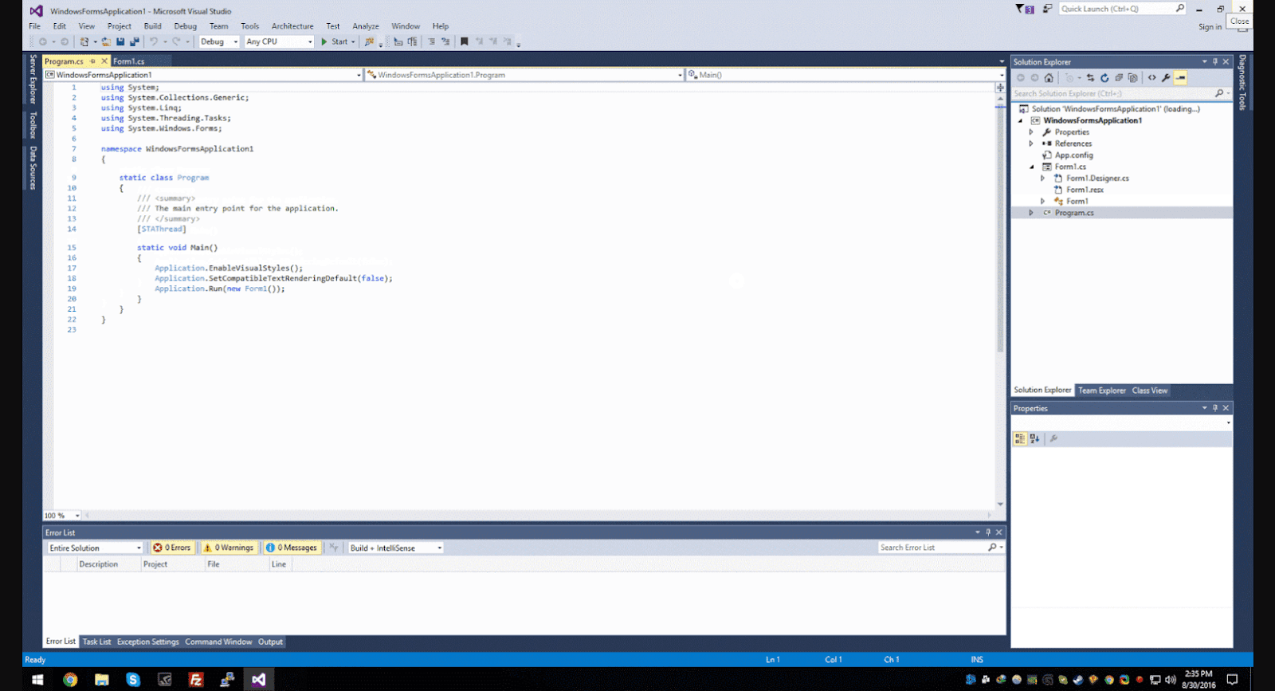
Task: Open the Analyze menu
Action: coord(366,26)
